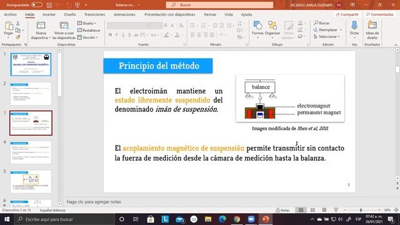Expand the Sección dropdown
Screen dimensions: 400x225
tap(87, 37)
